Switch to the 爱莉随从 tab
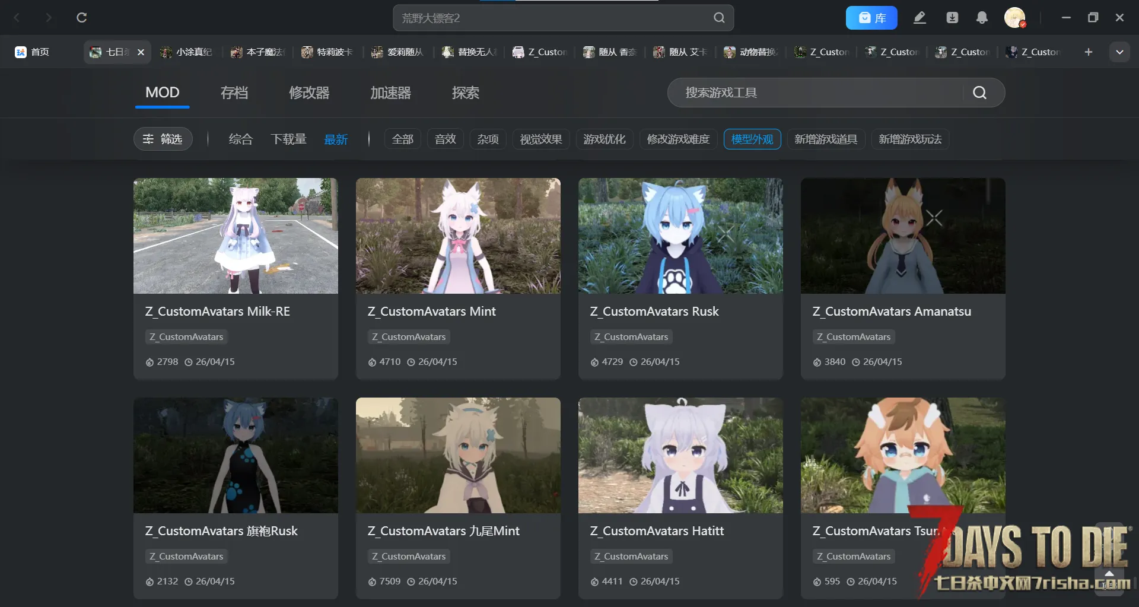 399,52
